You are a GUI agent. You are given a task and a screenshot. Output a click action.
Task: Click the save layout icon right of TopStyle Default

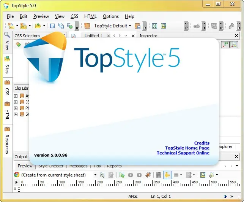click(x=138, y=26)
